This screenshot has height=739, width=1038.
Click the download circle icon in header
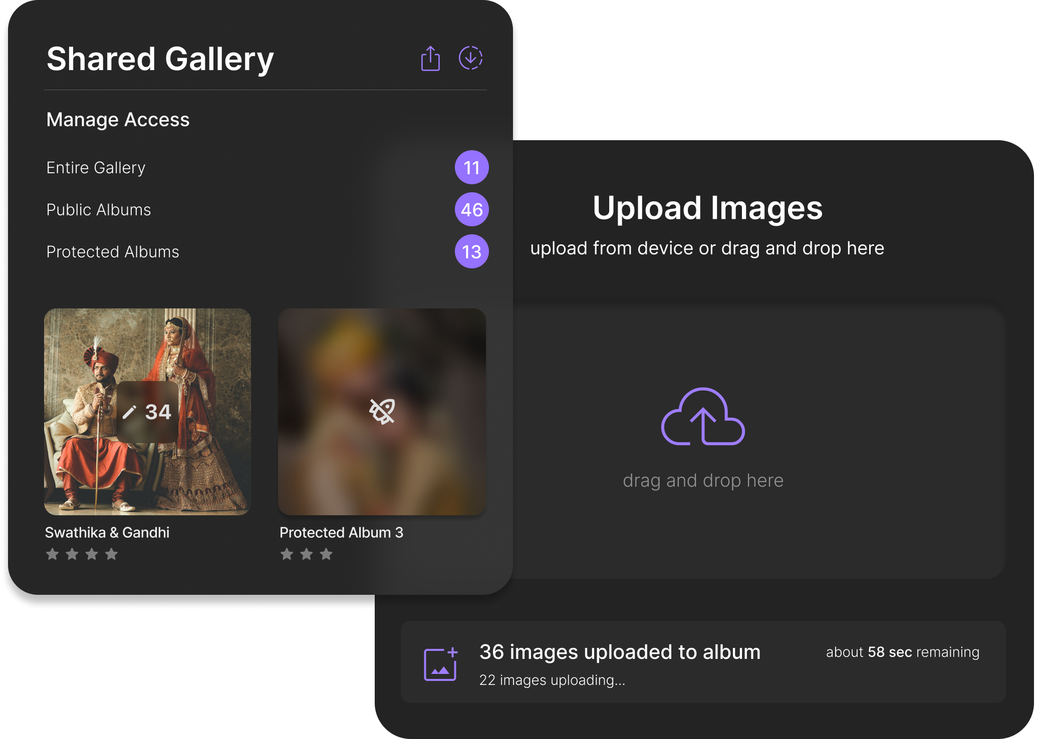pyautogui.click(x=471, y=58)
